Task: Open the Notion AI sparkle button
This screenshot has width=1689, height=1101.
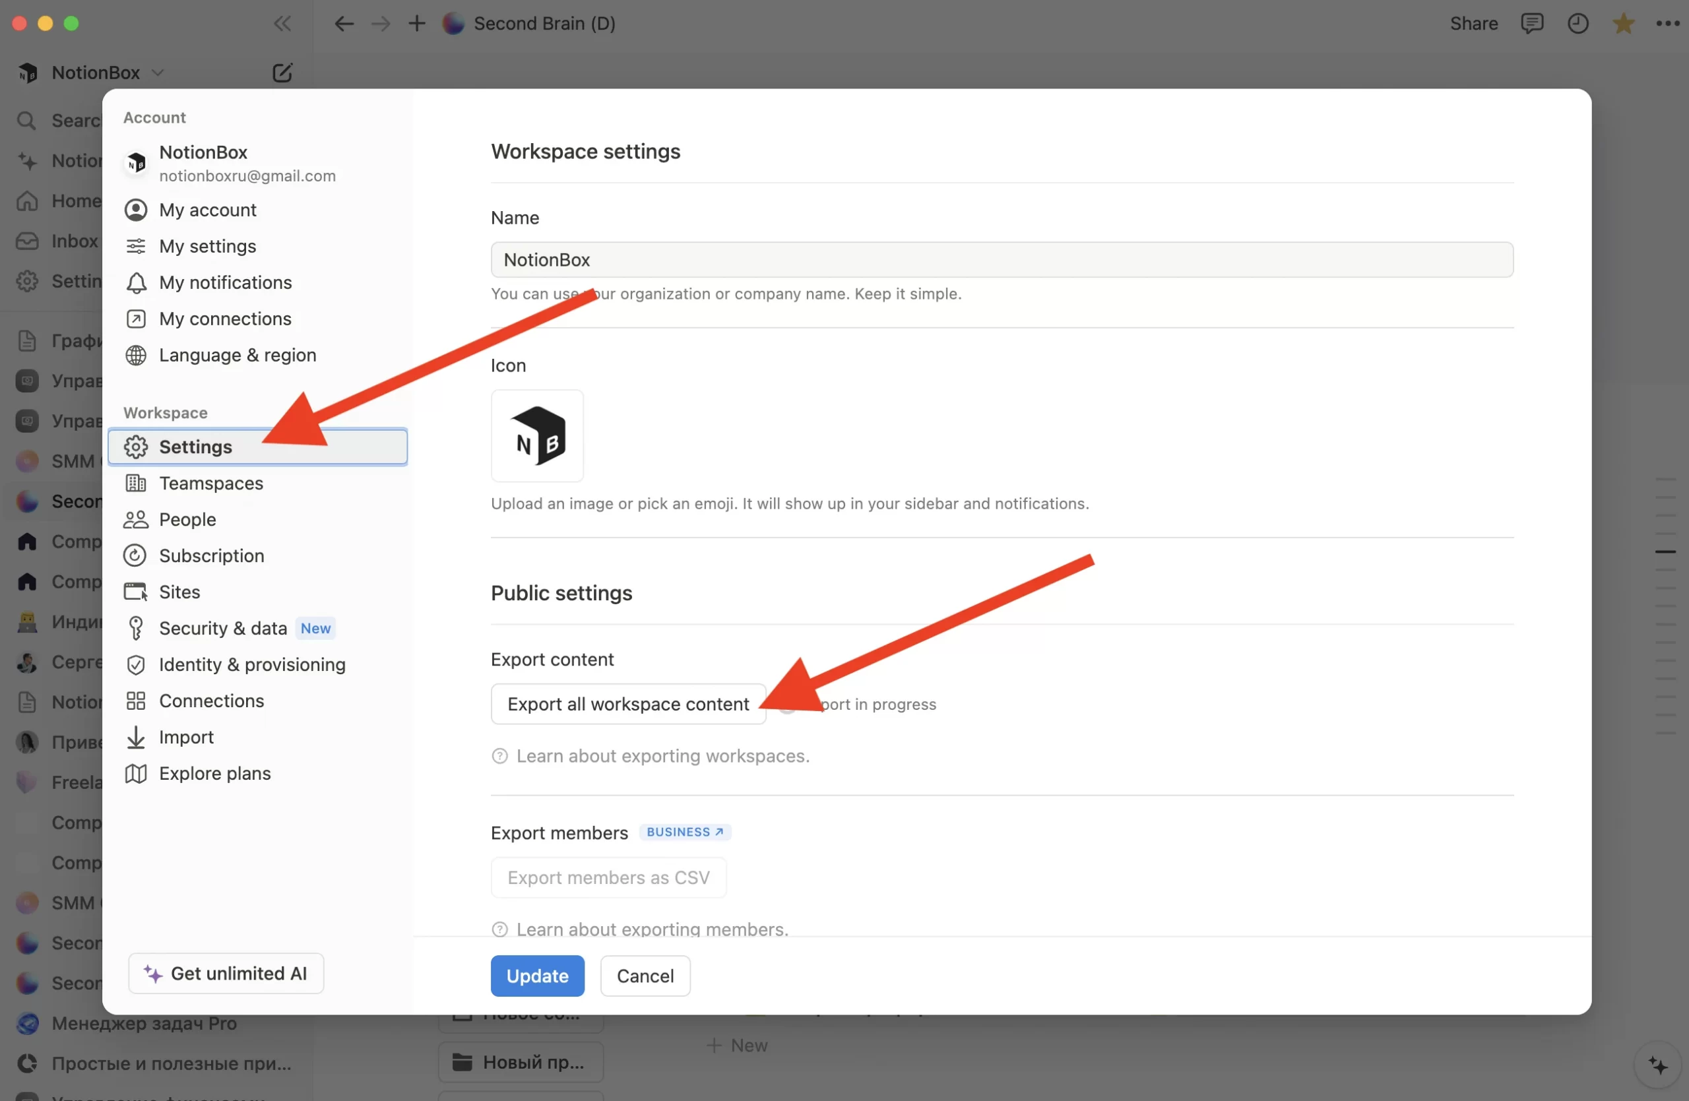Action: [x=1659, y=1065]
